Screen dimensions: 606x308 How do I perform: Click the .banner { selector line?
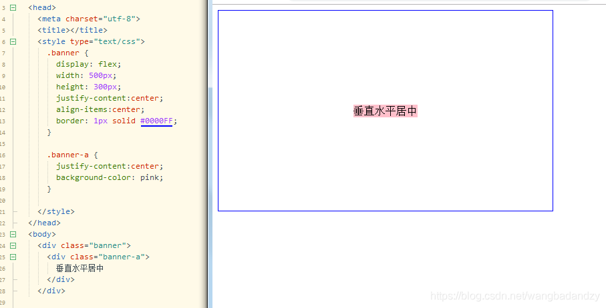[67, 53]
